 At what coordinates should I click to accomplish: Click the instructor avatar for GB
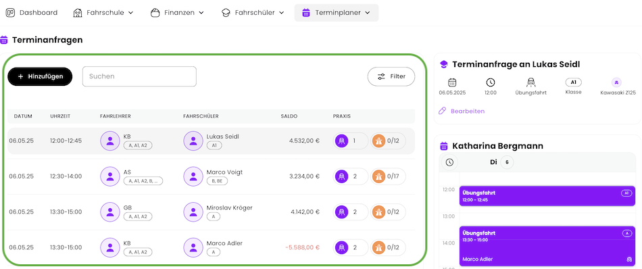110,212
